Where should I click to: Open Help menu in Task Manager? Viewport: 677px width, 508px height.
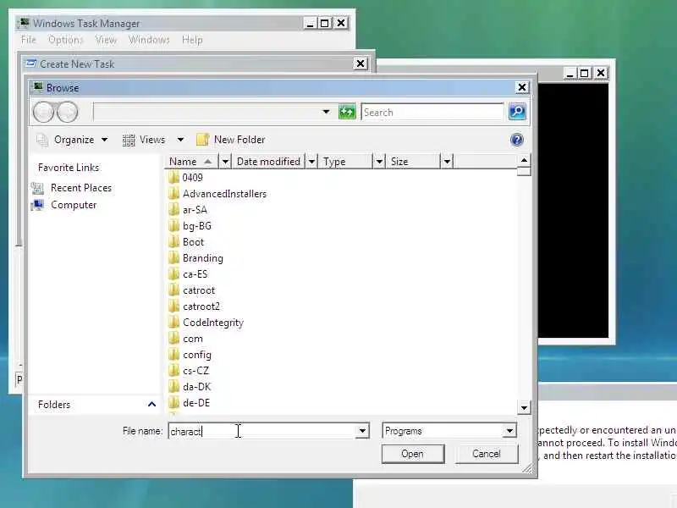coord(192,40)
